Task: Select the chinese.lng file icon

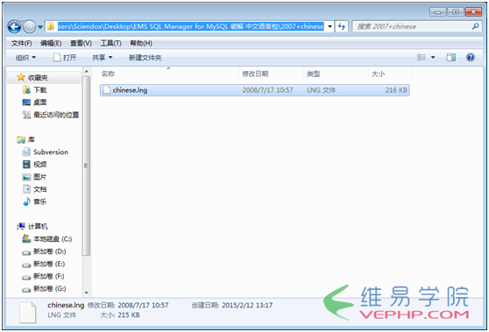Action: 107,90
